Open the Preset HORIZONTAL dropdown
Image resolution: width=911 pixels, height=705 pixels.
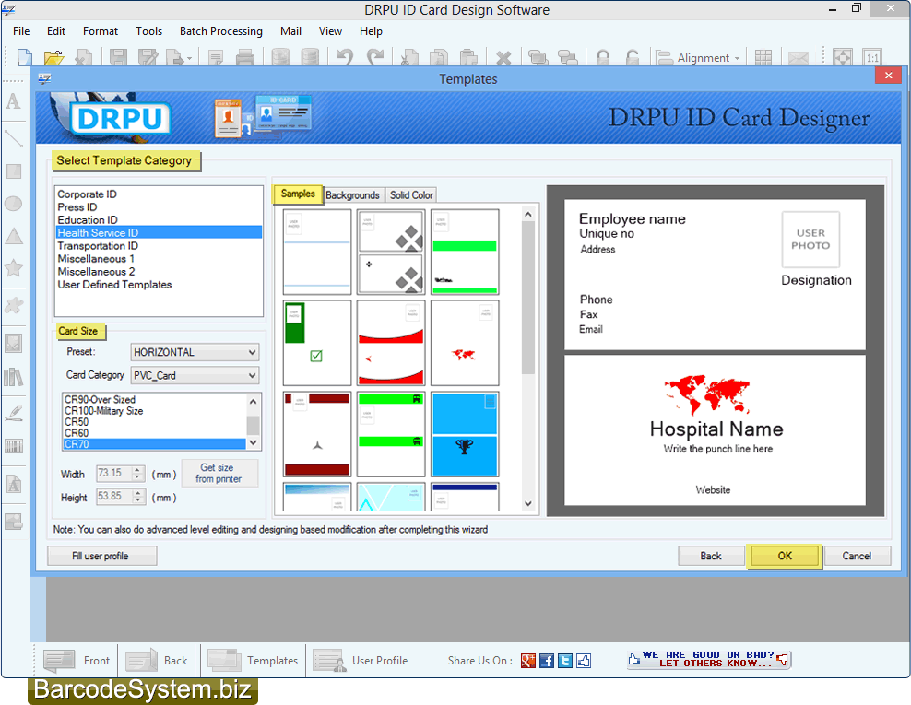point(195,352)
